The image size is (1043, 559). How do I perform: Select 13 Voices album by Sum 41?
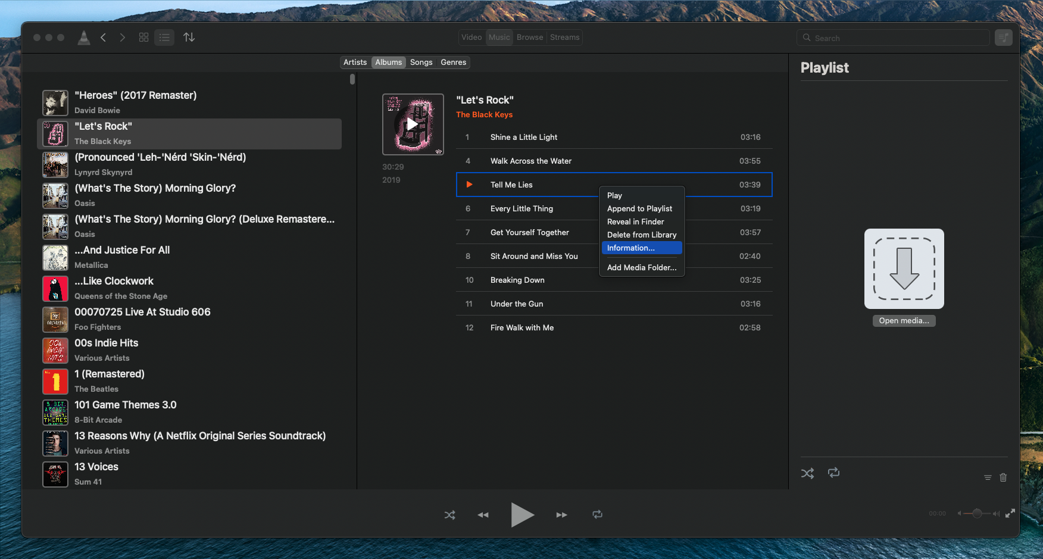(189, 474)
